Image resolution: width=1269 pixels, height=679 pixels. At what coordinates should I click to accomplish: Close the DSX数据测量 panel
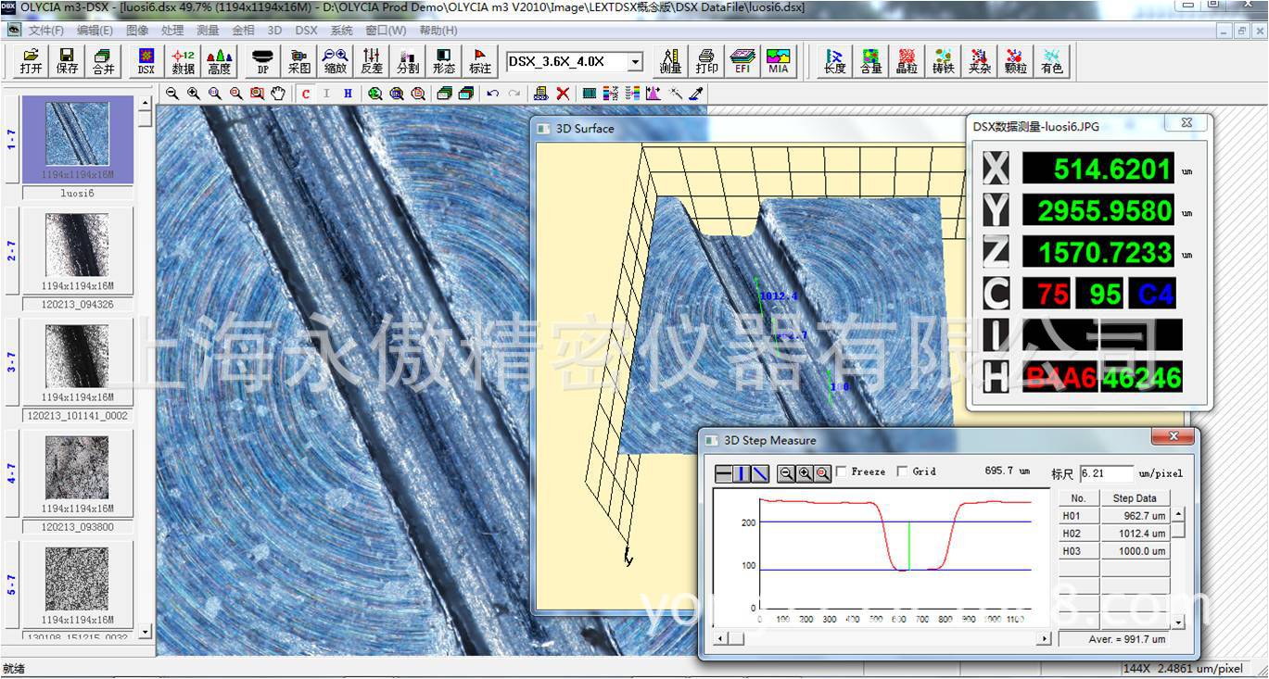(x=1186, y=123)
